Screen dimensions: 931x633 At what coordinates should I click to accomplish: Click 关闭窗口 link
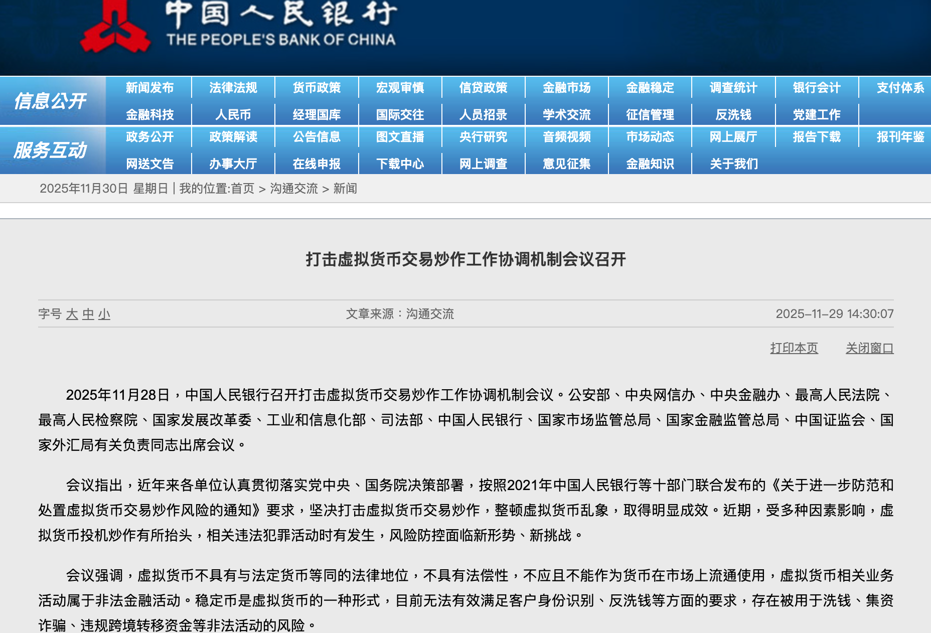point(870,348)
